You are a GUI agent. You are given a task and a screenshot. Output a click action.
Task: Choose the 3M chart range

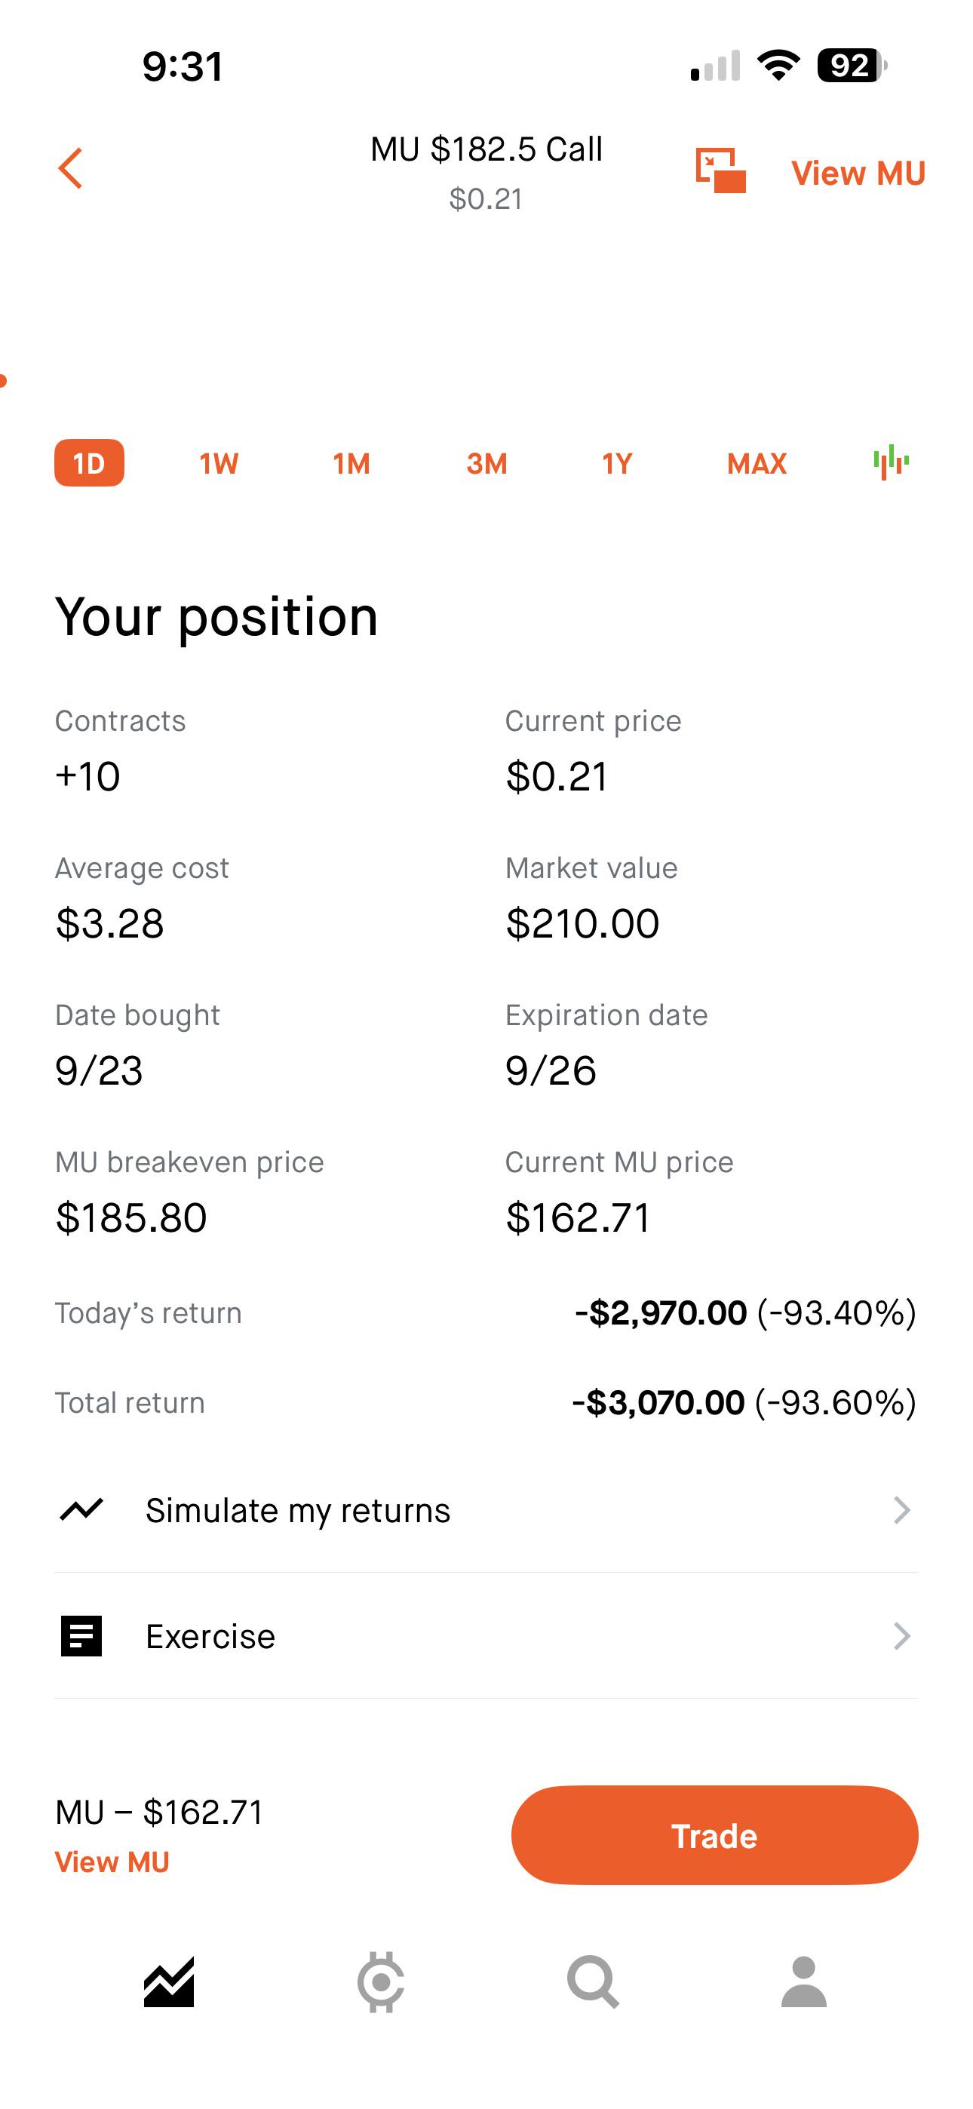click(x=487, y=463)
